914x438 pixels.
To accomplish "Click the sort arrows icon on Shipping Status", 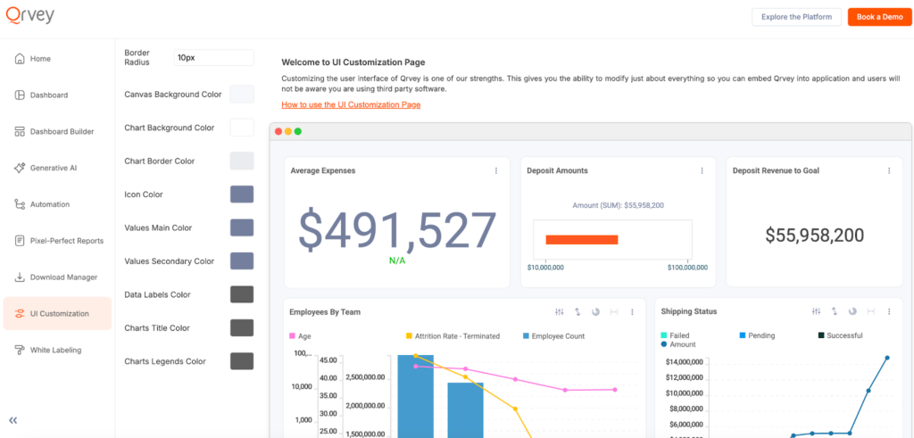I will [834, 311].
